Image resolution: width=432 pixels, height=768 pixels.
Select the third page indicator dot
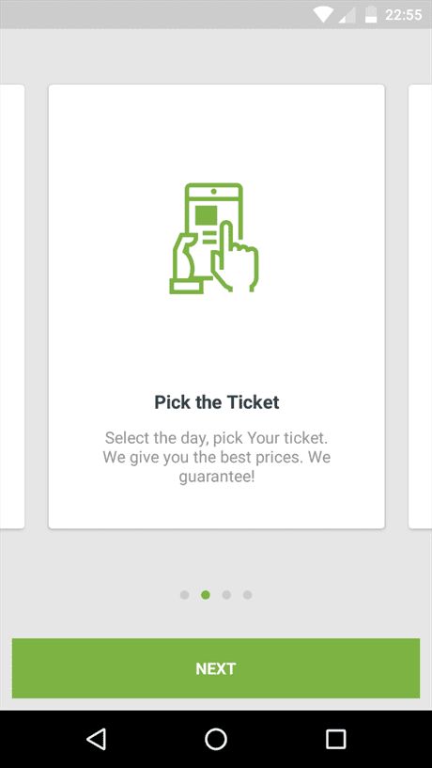tap(226, 595)
